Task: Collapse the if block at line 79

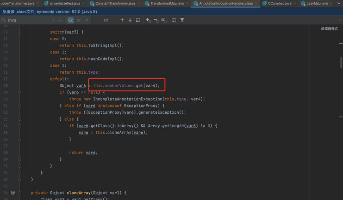Action: tap(19, 93)
